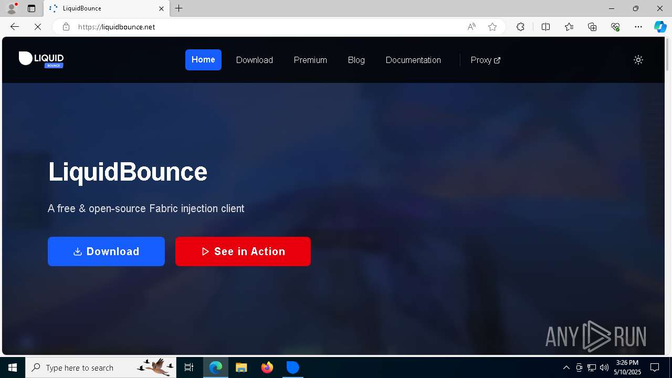The width and height of the screenshot is (672, 378).
Task: Launch Firefox from the taskbar
Action: 267,367
